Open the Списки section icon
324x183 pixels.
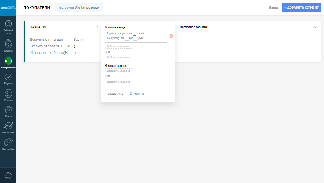8,95
